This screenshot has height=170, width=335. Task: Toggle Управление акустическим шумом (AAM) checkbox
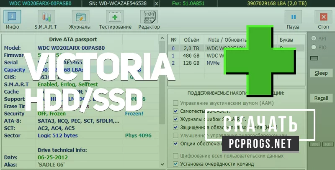(x=175, y=103)
